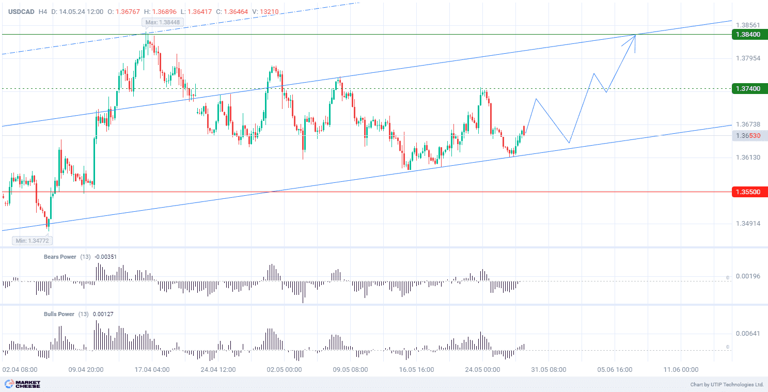Click the USDCAD symbol label
This screenshot has height=392, width=768.
(20, 11)
